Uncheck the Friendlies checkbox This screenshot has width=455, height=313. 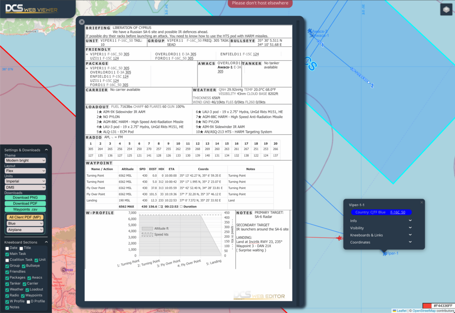[7, 272]
